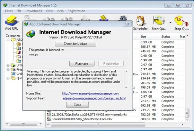Click the 0.99 GB size cell
The width and height of the screenshot is (194, 131).
tap(146, 42)
